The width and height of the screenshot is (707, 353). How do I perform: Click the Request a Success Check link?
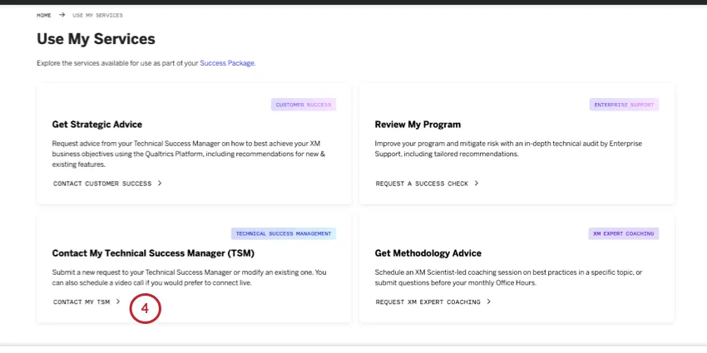click(422, 184)
